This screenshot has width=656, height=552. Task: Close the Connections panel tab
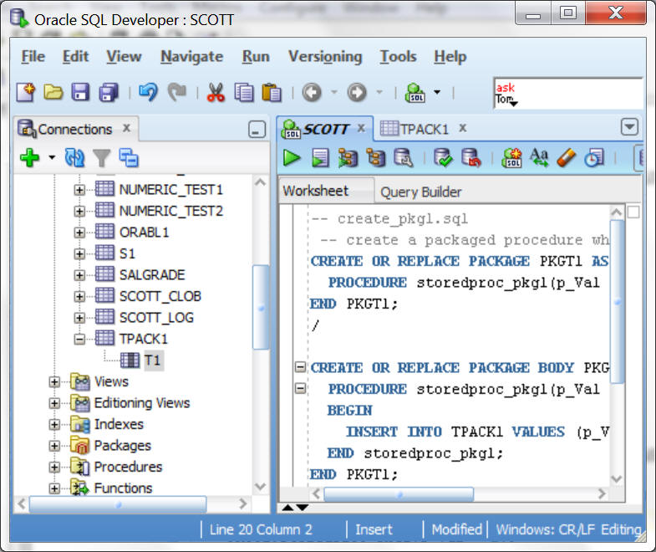(x=126, y=128)
